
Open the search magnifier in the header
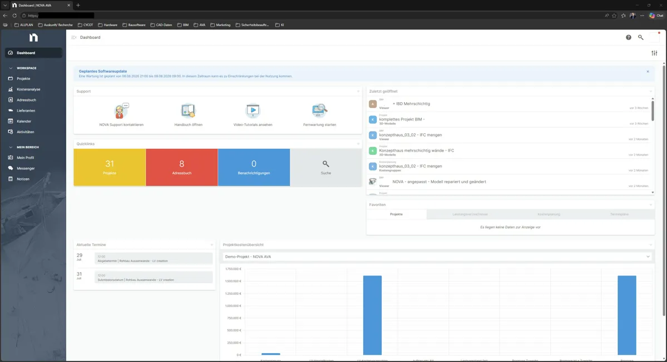(641, 37)
